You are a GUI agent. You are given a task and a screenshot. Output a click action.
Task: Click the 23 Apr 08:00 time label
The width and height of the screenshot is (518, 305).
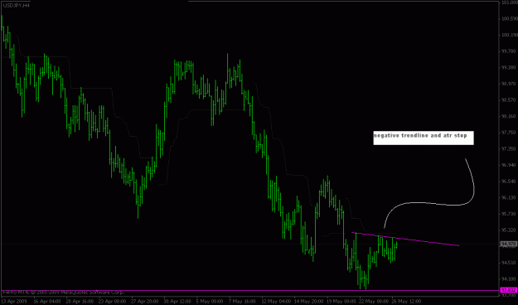pyautogui.click(x=112, y=302)
